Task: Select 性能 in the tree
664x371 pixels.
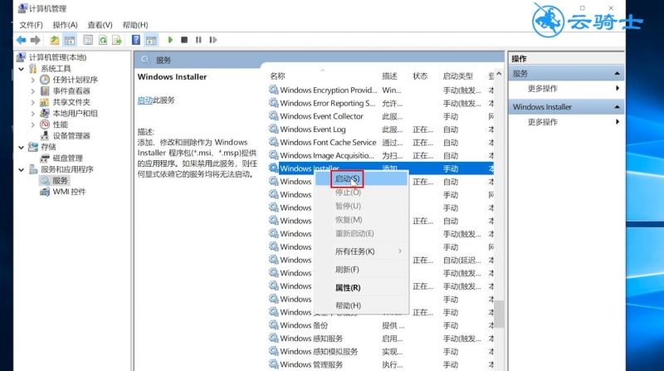Action: click(x=60, y=124)
